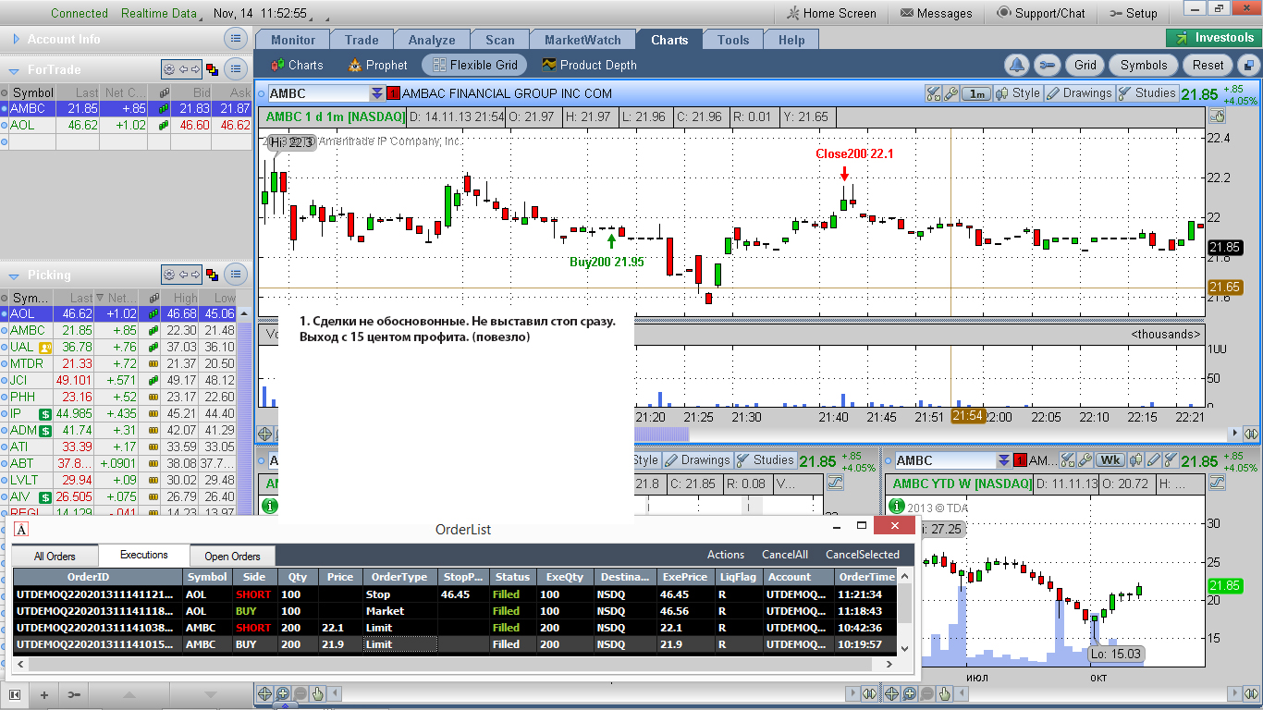Click the ForTrade watchlist gear icon

click(x=169, y=69)
